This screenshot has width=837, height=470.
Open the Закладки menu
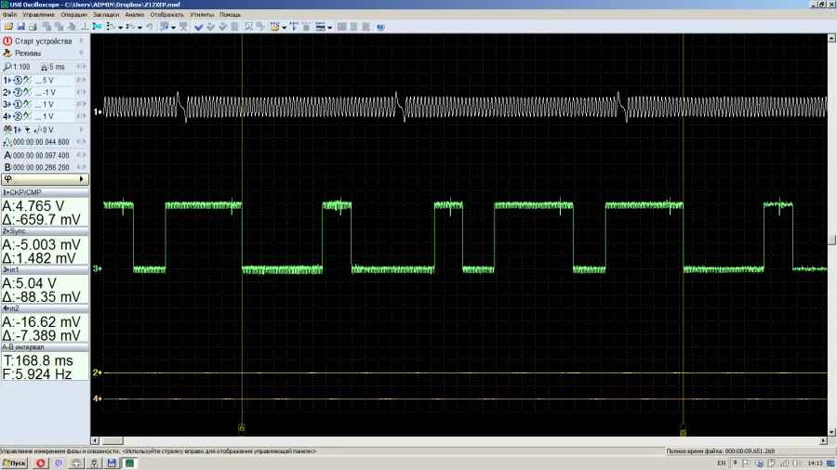(x=106, y=14)
